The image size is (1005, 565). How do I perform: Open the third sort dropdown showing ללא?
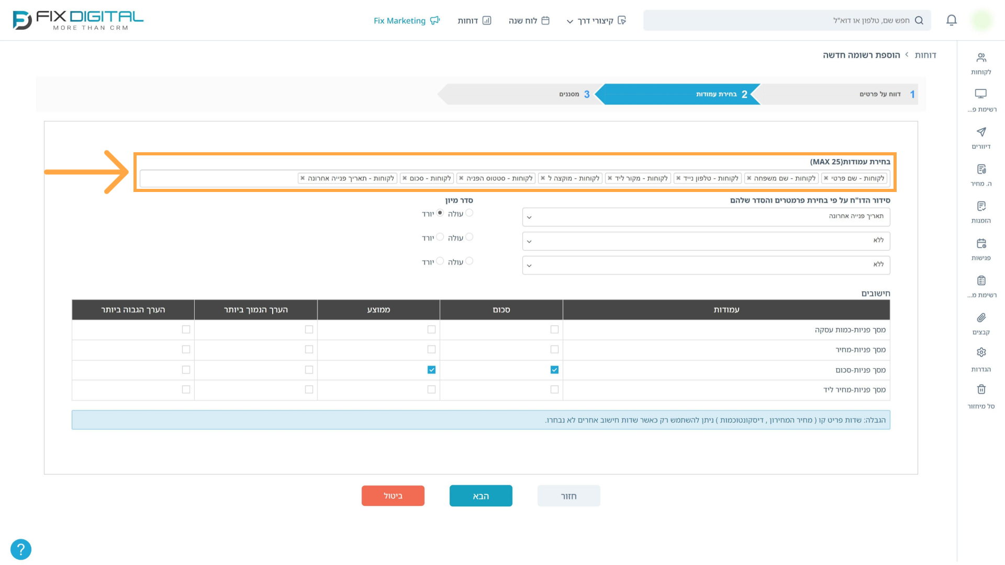706,265
